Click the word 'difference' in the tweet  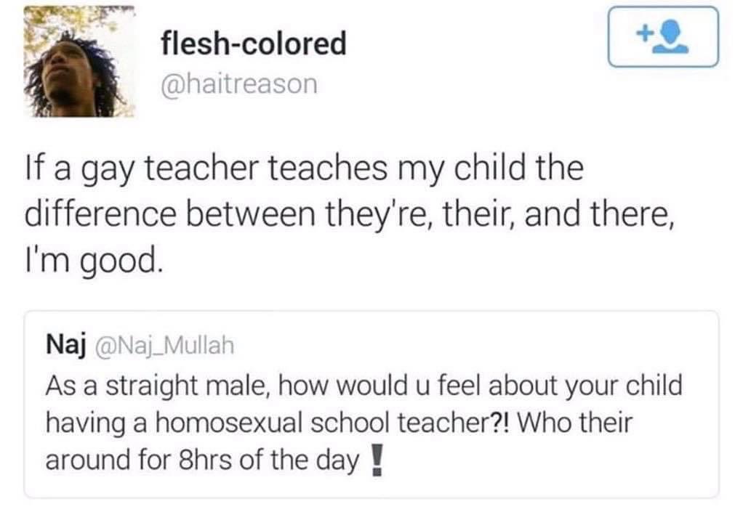100,214
